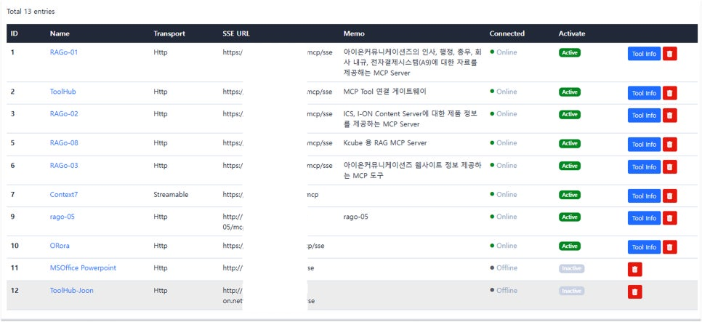
Task: Click trash icon in the ORora row
Action: pyautogui.click(x=670, y=247)
